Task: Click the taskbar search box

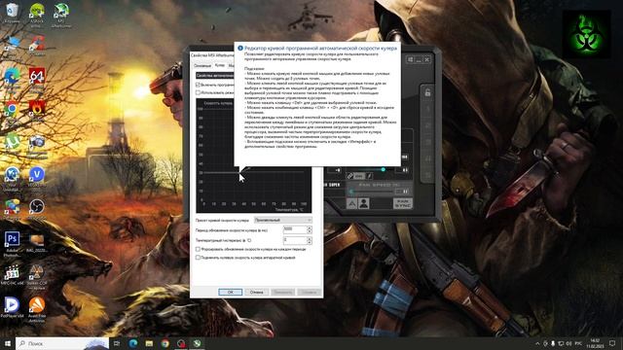Action: tap(62, 343)
